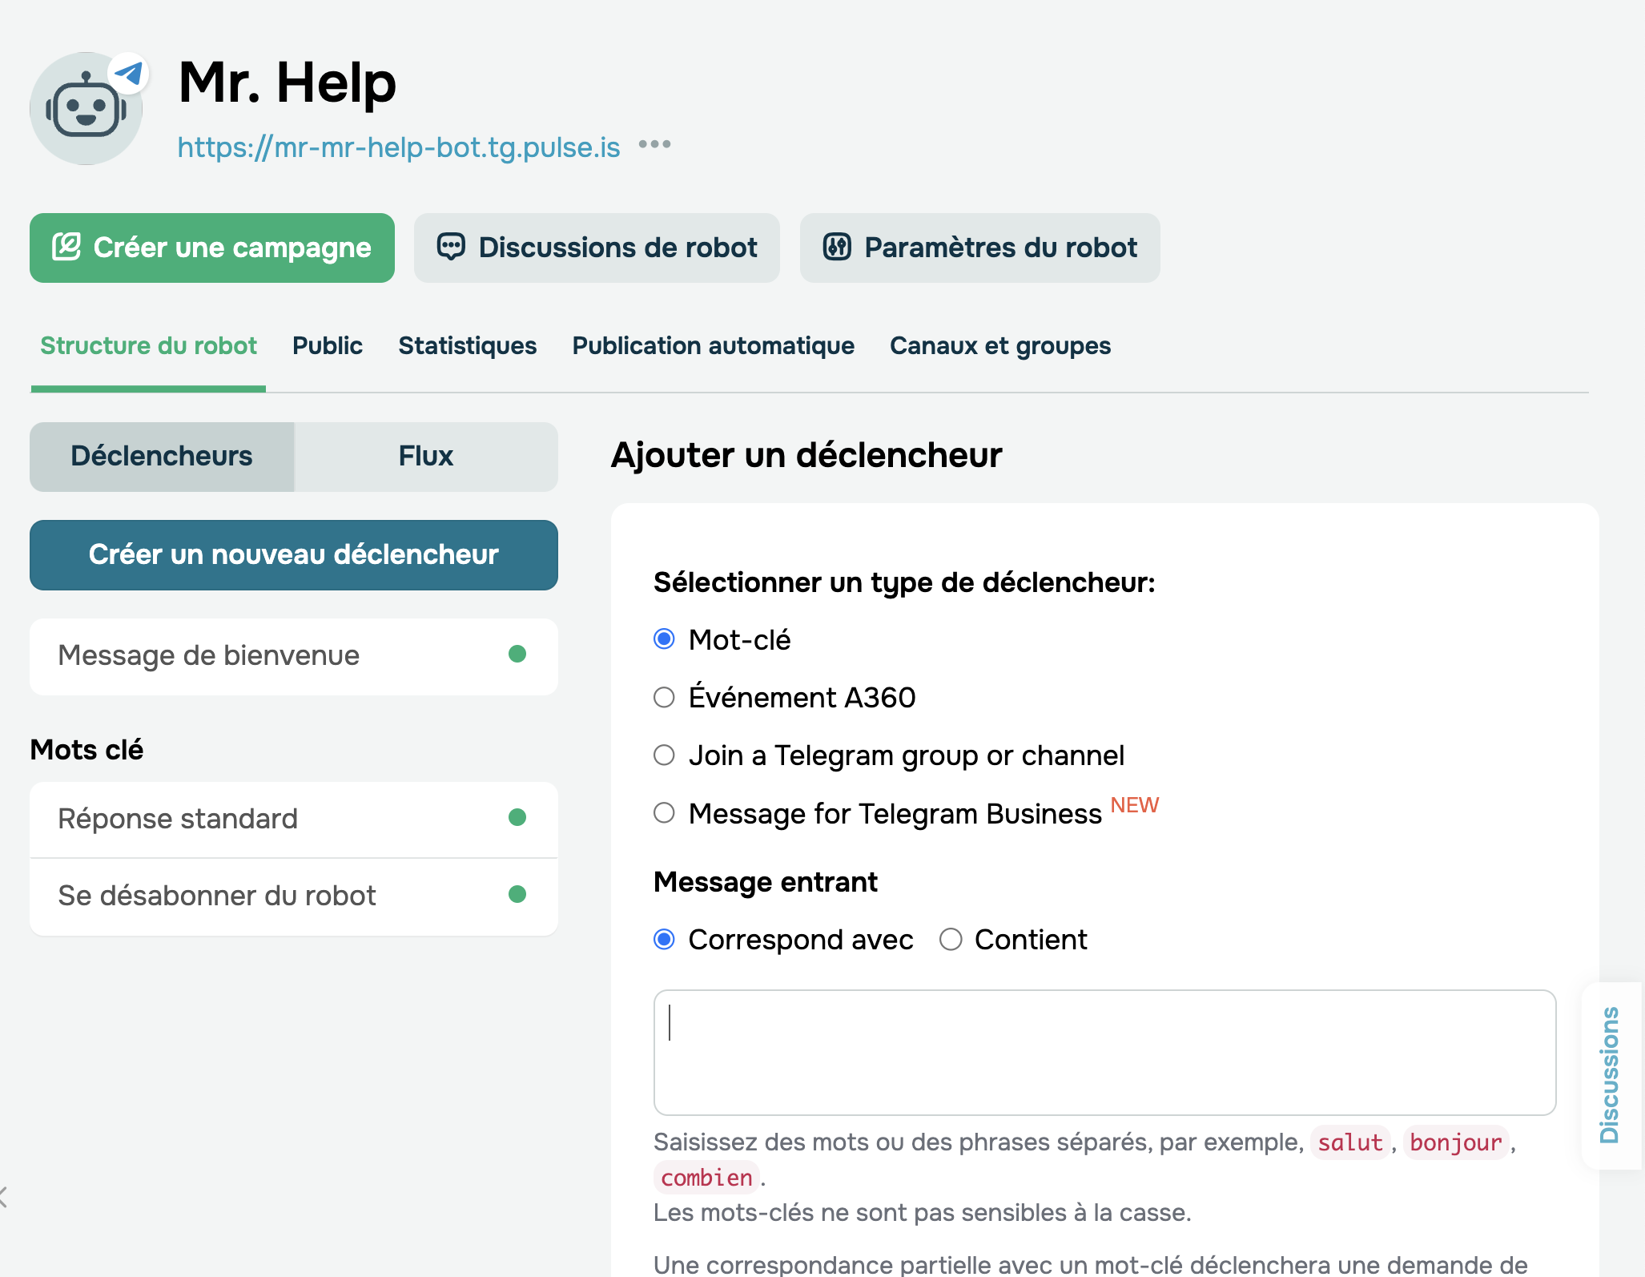The height and width of the screenshot is (1277, 1645).
Task: Switch to the Public tab
Action: click(x=328, y=346)
